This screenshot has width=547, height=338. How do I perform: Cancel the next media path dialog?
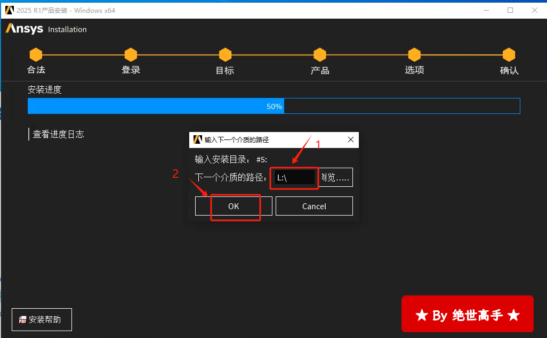click(x=314, y=206)
